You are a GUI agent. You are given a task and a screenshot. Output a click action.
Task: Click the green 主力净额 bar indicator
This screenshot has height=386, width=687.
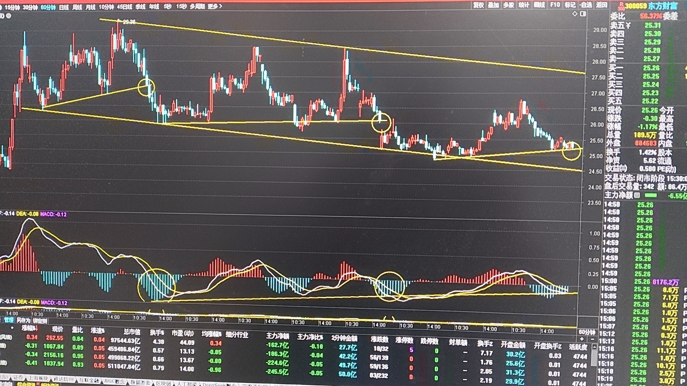[x=651, y=196]
